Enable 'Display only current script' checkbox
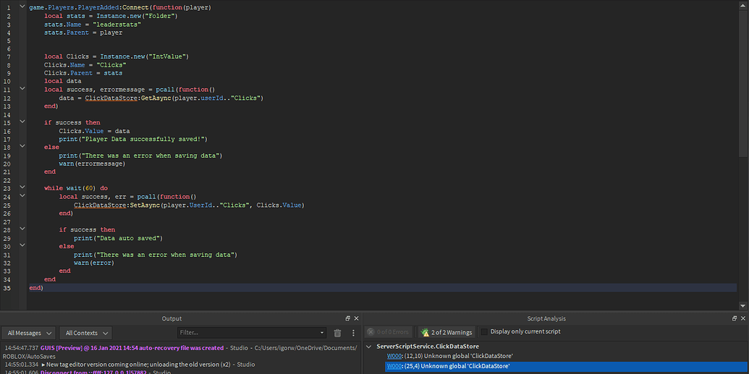Screen dimensions: 749x374 [x=484, y=331]
